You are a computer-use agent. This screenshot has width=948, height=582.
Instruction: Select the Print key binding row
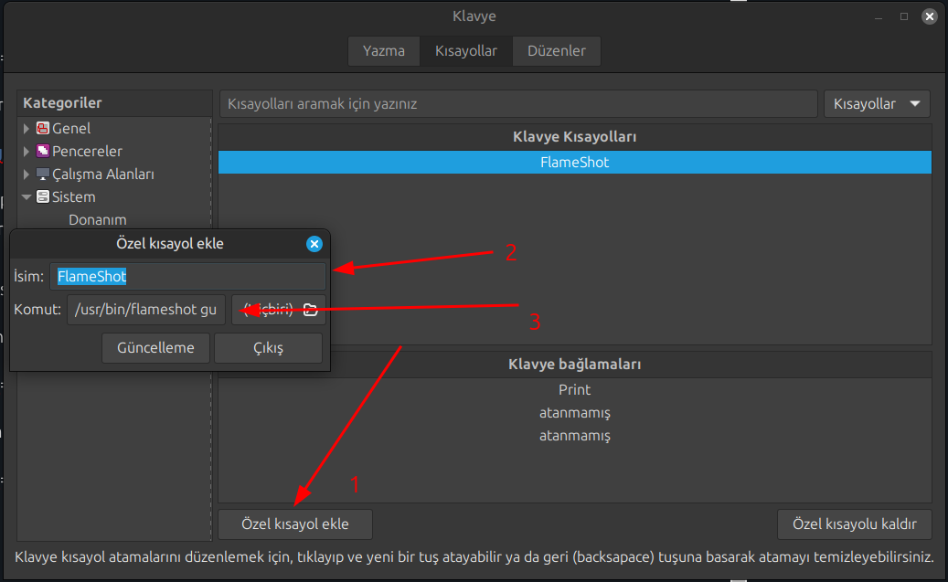[574, 390]
